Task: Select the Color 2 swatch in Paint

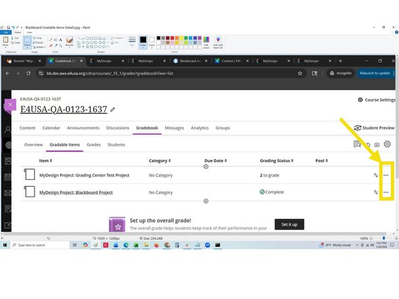Action: point(152,42)
